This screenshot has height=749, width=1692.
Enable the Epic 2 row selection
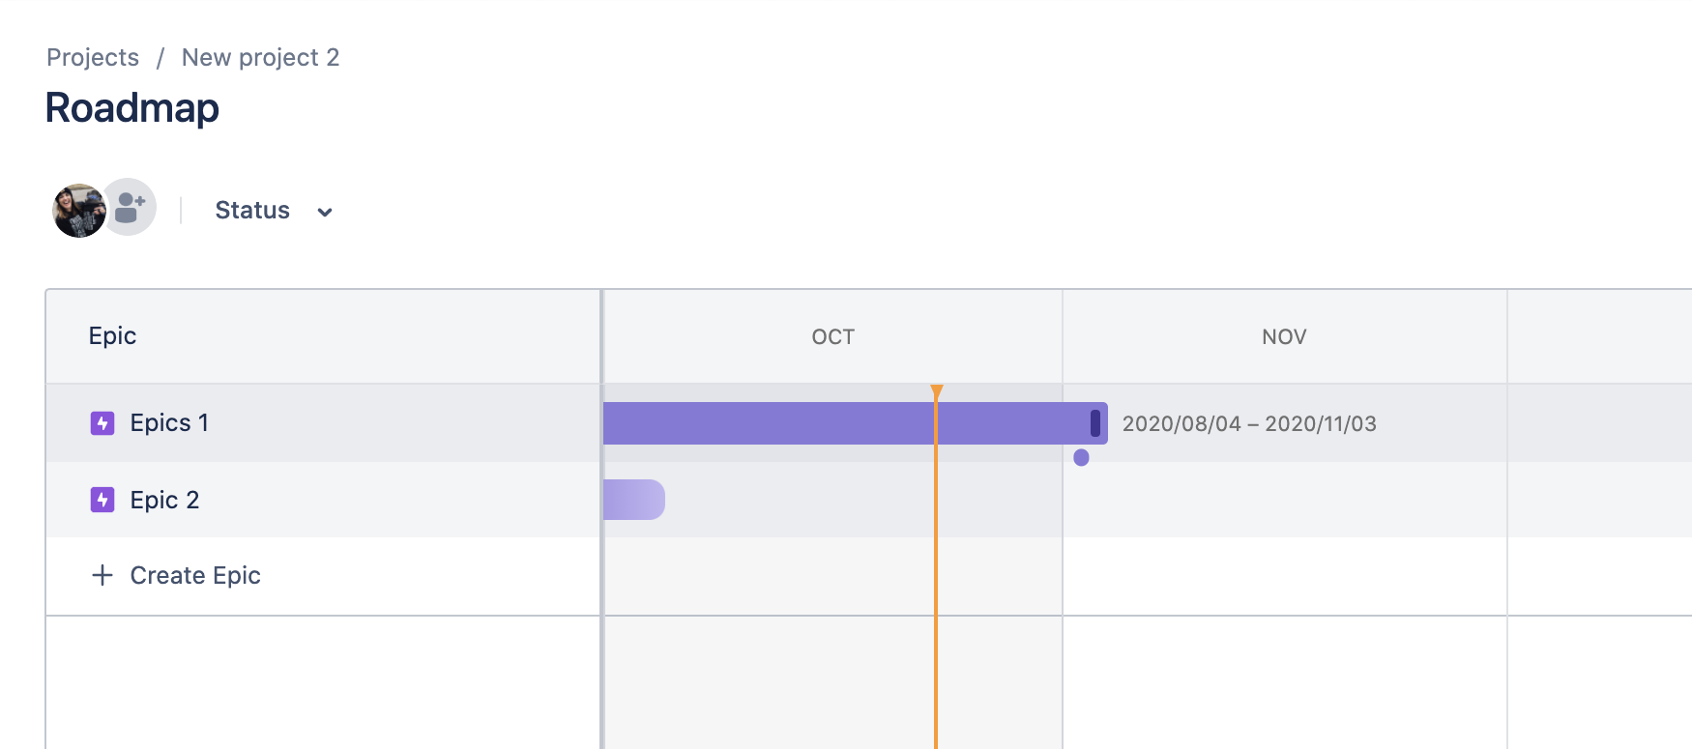click(338, 500)
